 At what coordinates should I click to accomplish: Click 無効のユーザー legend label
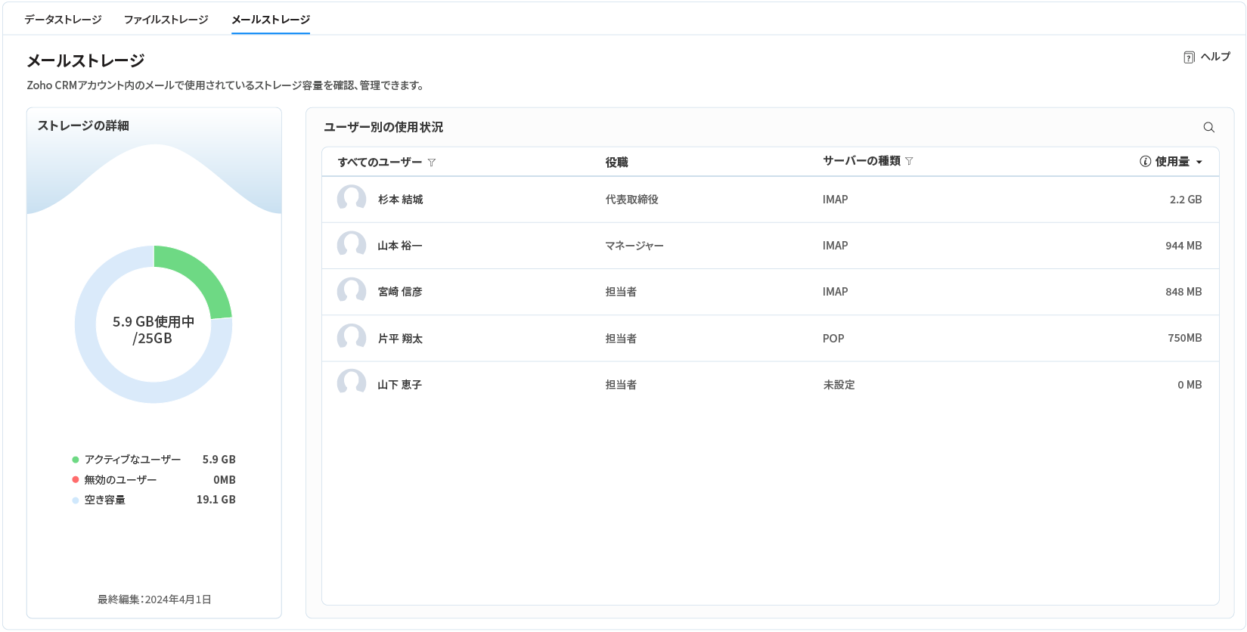pyautogui.click(x=120, y=480)
